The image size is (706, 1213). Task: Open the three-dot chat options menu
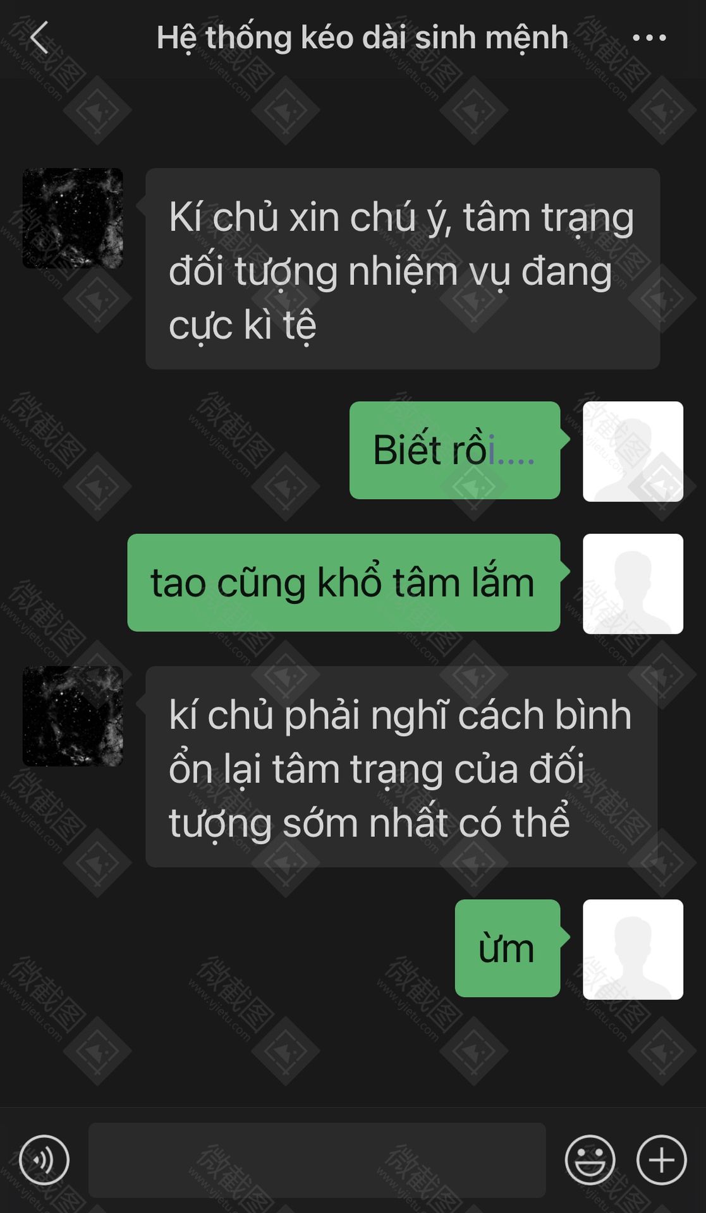click(649, 38)
